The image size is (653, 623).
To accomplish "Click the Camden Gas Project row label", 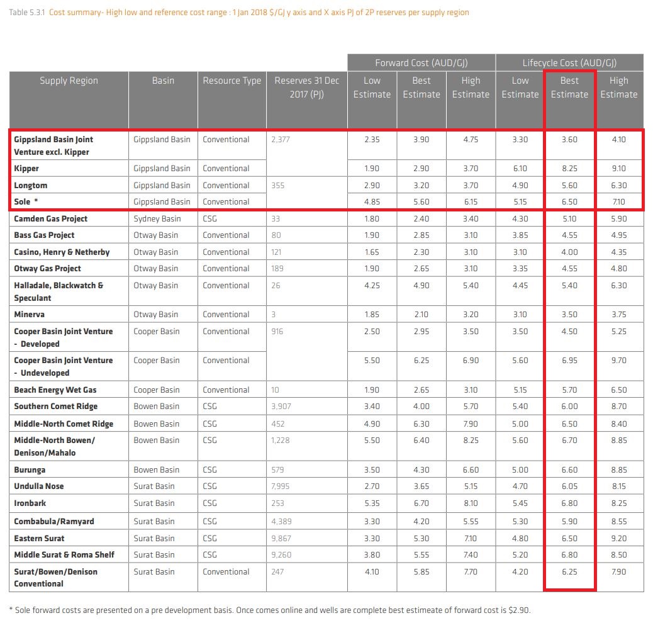I will pyautogui.click(x=51, y=218).
